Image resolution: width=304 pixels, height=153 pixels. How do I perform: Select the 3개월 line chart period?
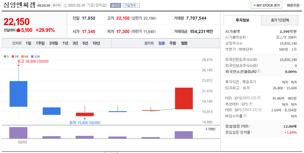coord(54,43)
